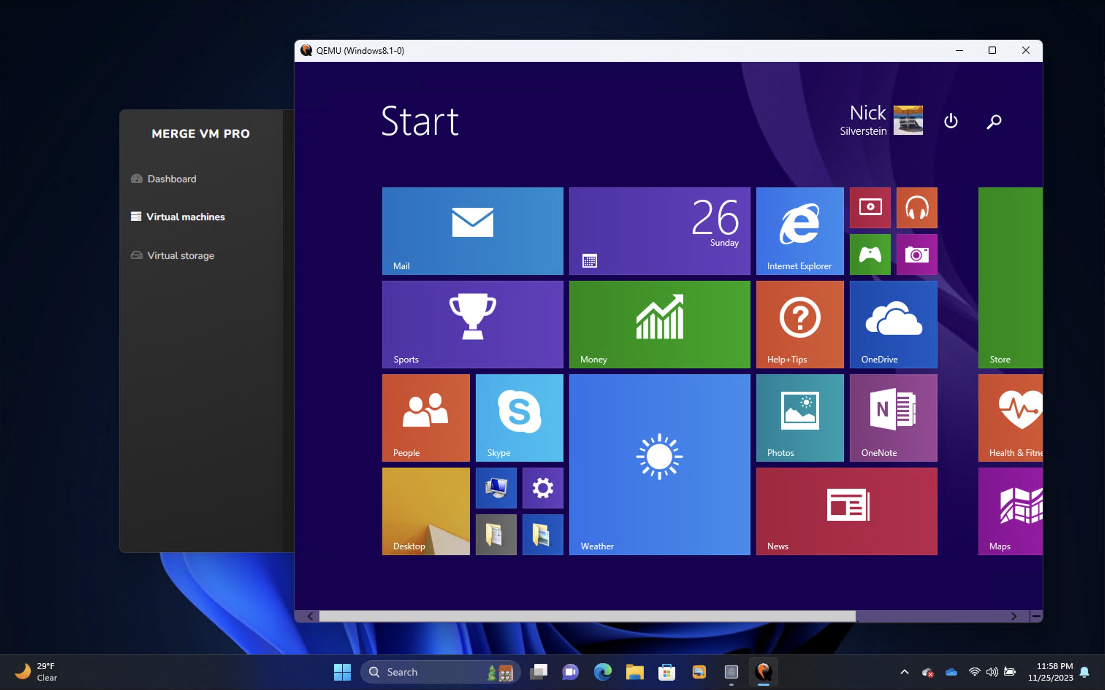This screenshot has height=690, width=1105.
Task: Open Virtual storage section
Action: point(181,256)
